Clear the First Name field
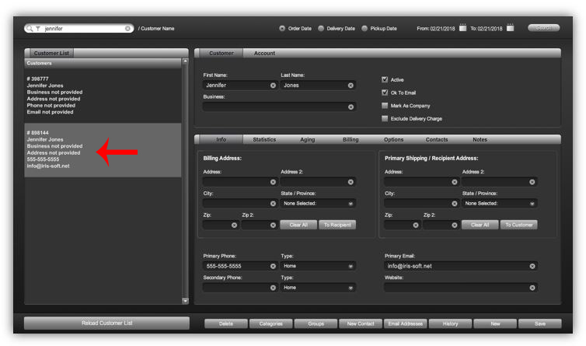The width and height of the screenshot is (586, 346). click(x=274, y=86)
